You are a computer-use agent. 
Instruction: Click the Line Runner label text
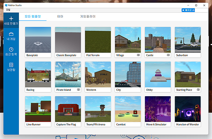[x=34, y=124]
